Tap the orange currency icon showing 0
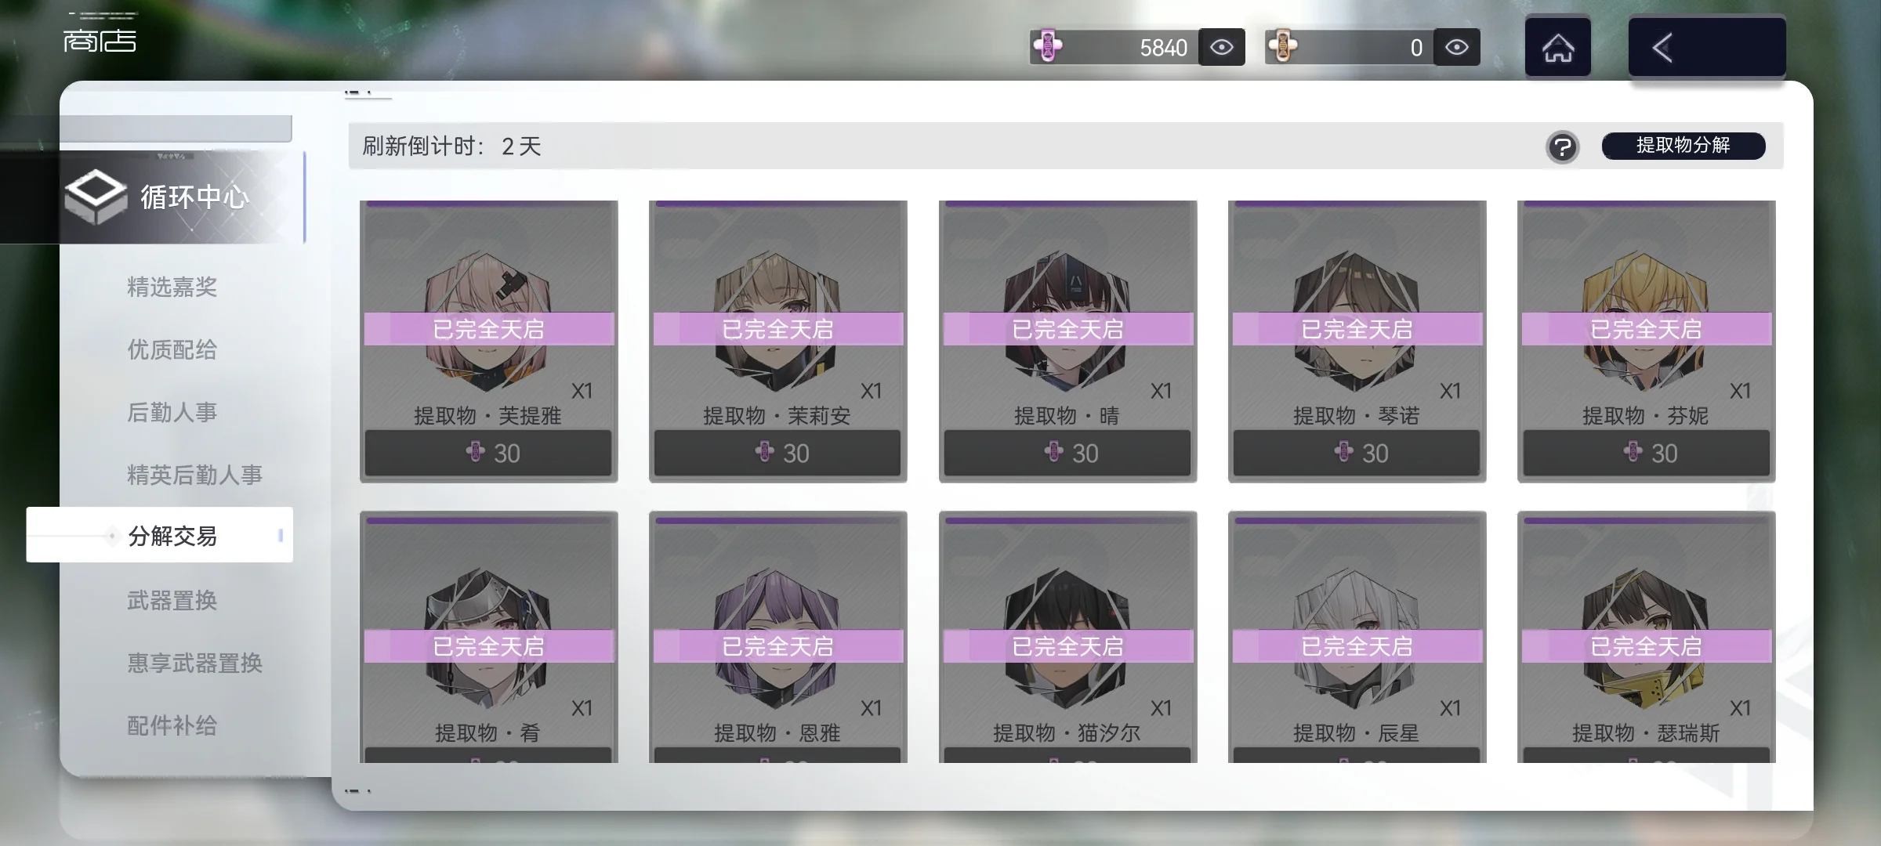The width and height of the screenshot is (1881, 846). tap(1282, 46)
